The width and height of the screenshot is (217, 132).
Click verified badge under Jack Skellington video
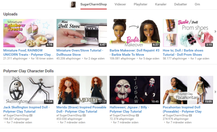pyautogui.click(x=31, y=115)
